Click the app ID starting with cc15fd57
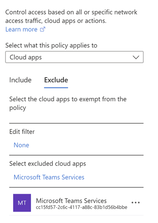Screen dimensions: 158x223 pyautogui.click(x=82, y=207)
